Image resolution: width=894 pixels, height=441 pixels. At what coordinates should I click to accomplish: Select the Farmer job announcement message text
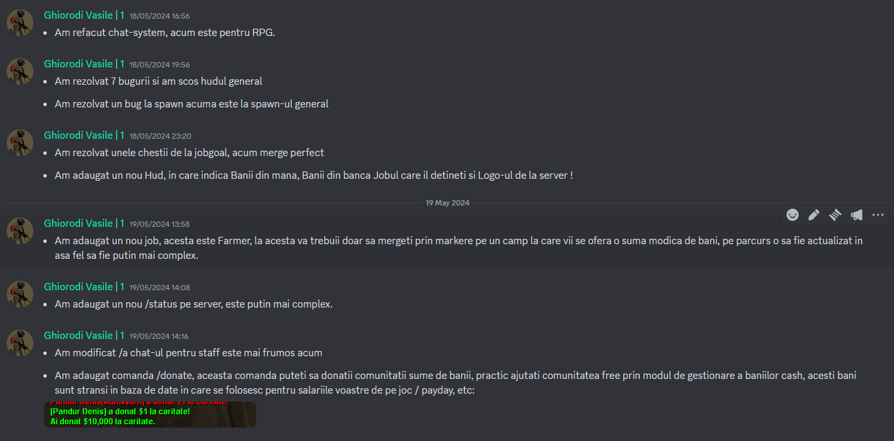[x=459, y=248]
